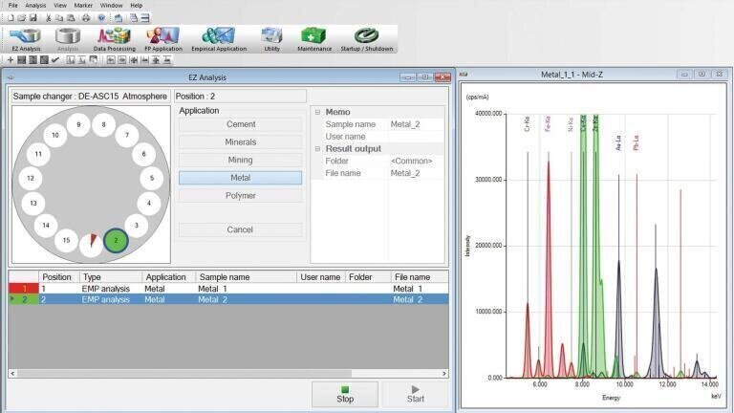Select sample position 5 in carousel
Screen dimensions: 734x413
[152, 178]
